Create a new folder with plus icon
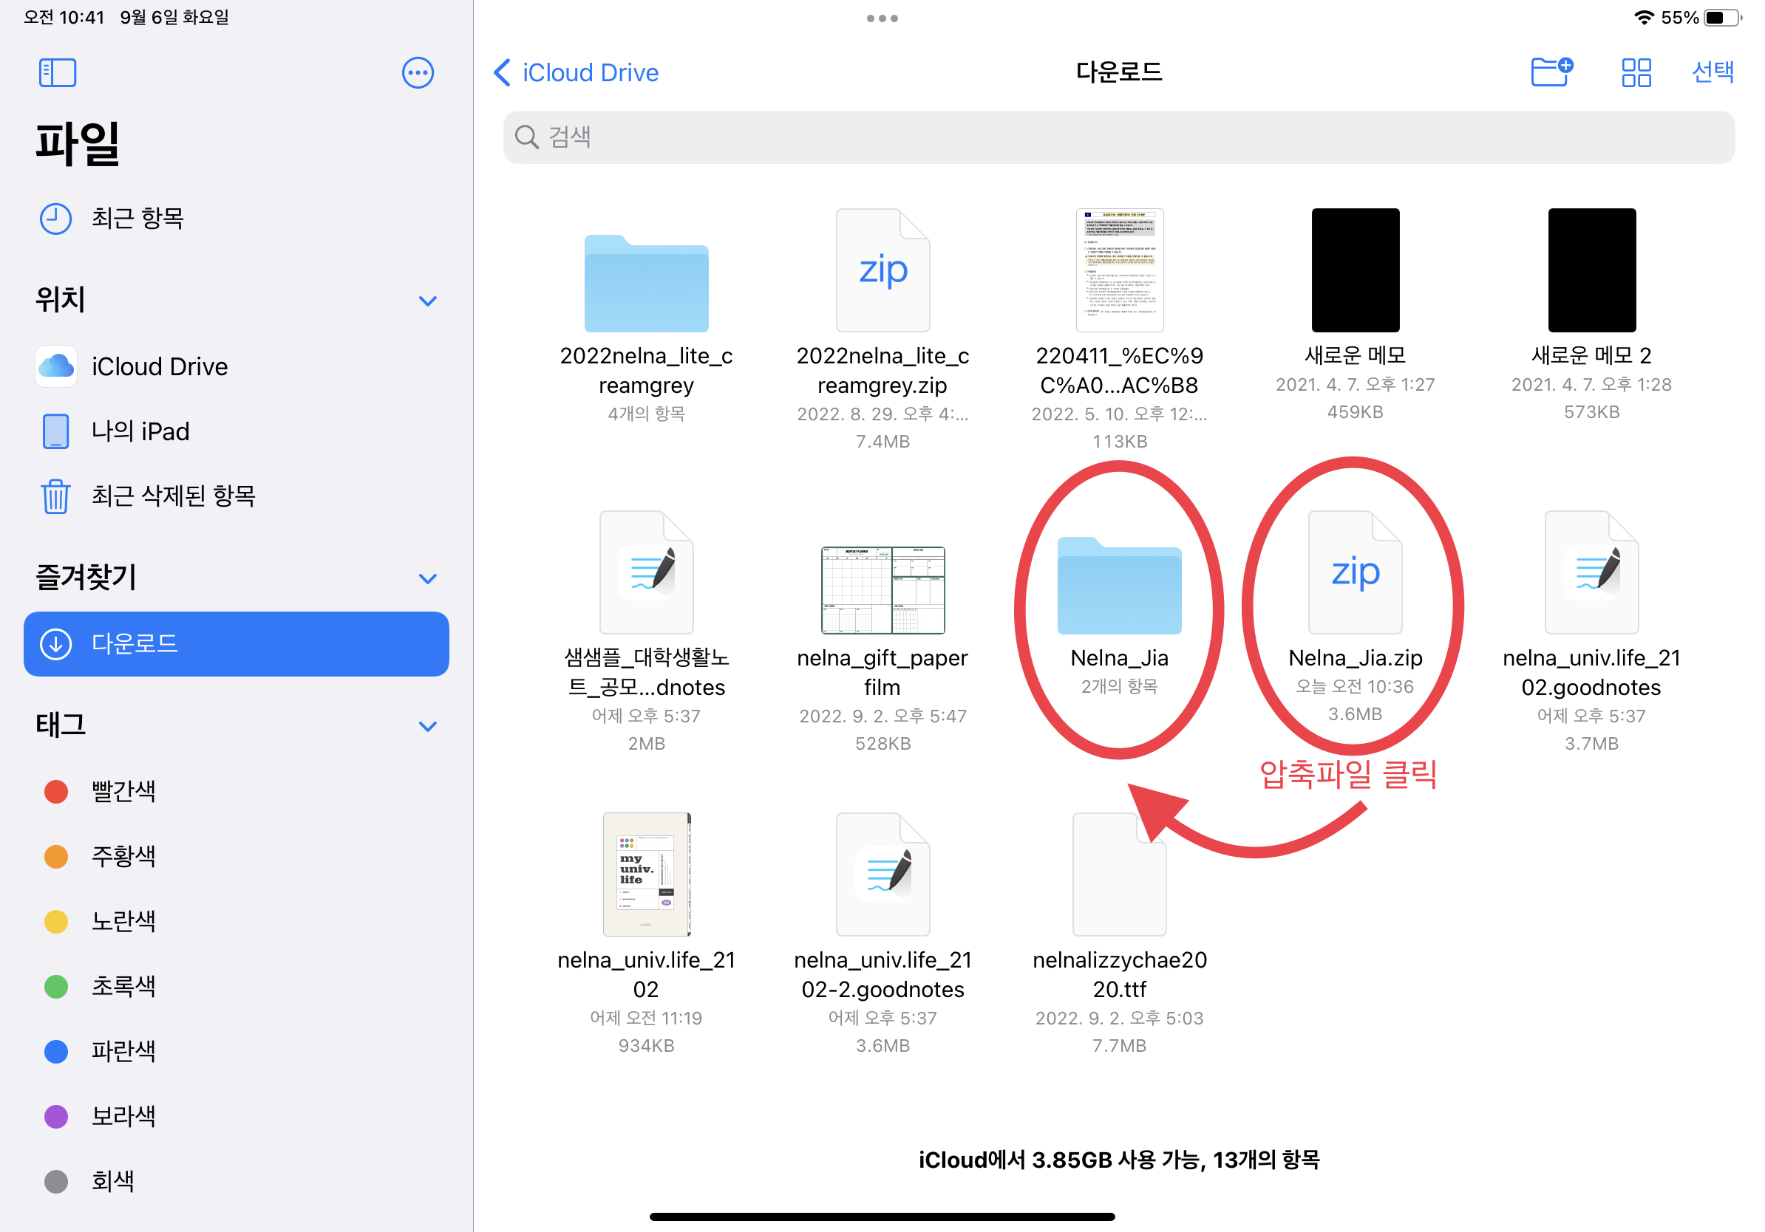The width and height of the screenshot is (1765, 1232). (x=1551, y=72)
